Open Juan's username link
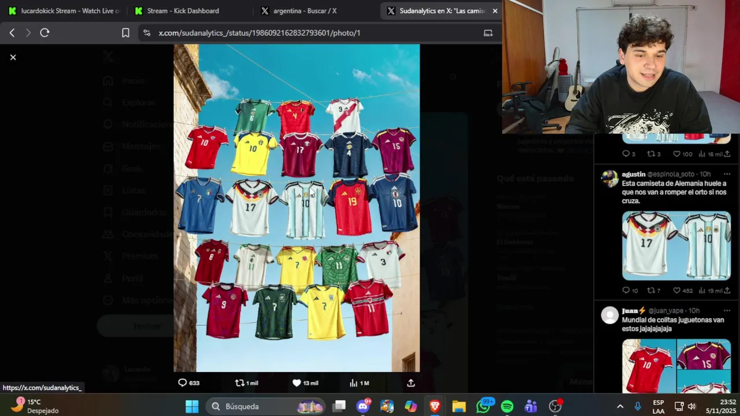Viewport: 740px width, 416px height. [x=634, y=310]
